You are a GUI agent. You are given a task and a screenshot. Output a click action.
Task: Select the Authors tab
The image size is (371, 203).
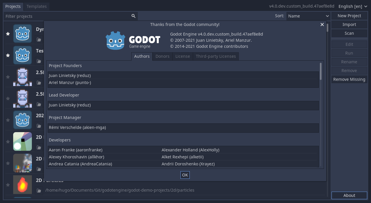(142, 56)
